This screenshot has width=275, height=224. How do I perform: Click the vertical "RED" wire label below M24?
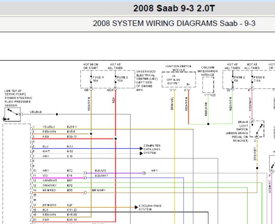[x=114, y=100]
